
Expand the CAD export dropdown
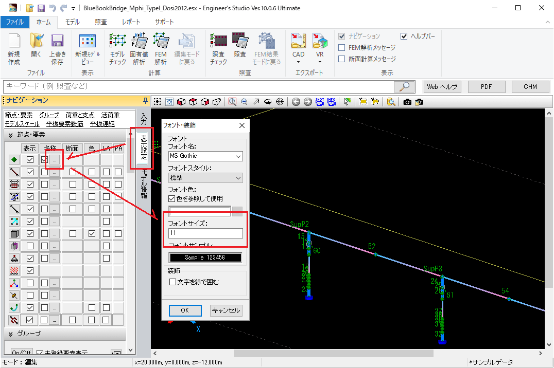[299, 62]
